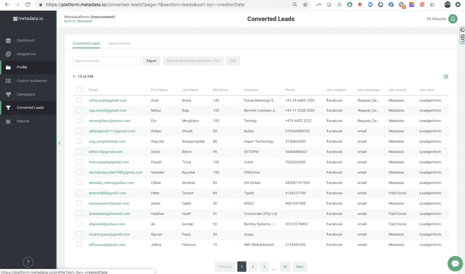Bookmark this page with star icon
This screenshot has width=465, height=274.
tap(305, 5)
